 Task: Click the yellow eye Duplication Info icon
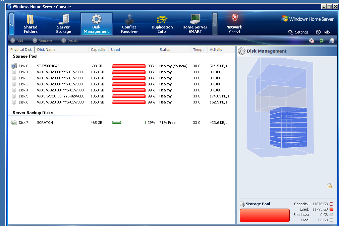coord(162,19)
